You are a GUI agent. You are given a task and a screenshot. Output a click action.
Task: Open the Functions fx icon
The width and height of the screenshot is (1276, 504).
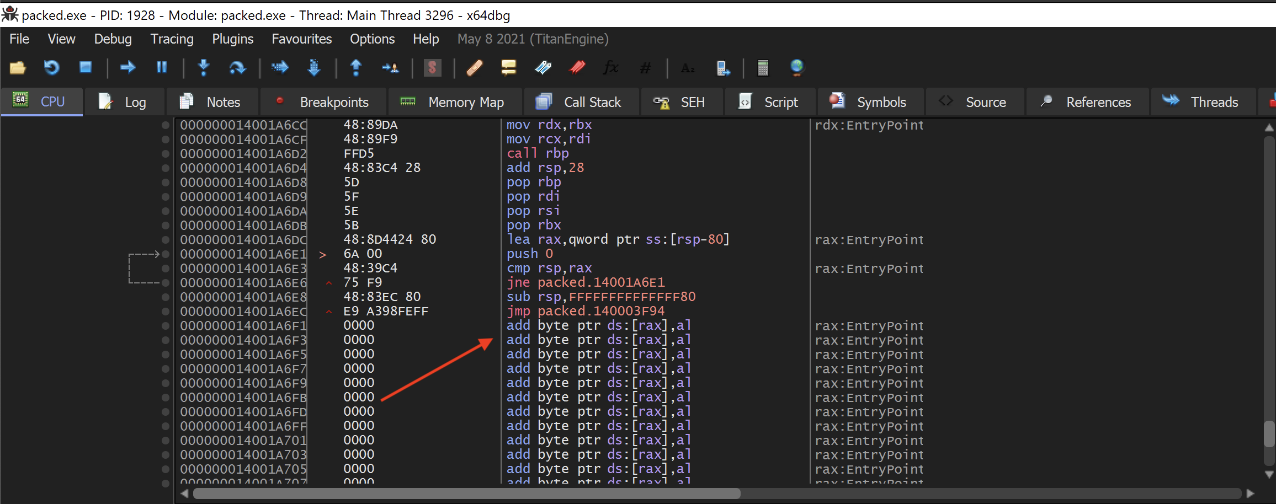point(611,68)
